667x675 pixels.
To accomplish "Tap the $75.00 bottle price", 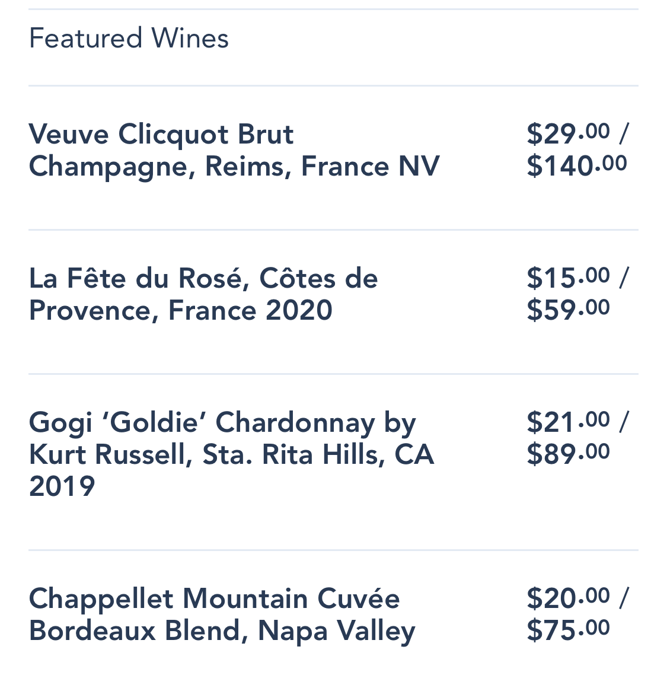I will pyautogui.click(x=568, y=629).
